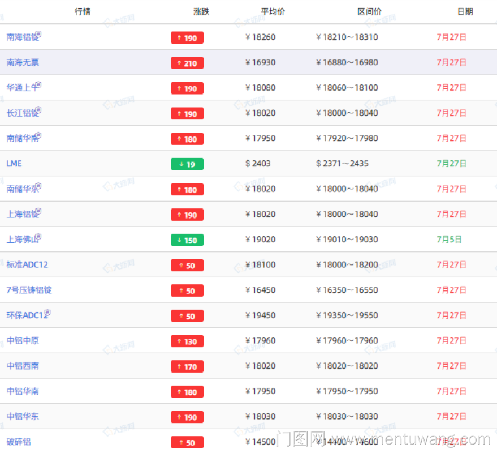Click the 涨跌 column header

point(201,12)
